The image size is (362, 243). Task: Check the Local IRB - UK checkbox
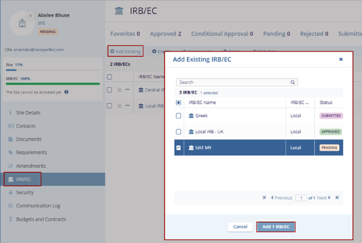[x=179, y=131]
